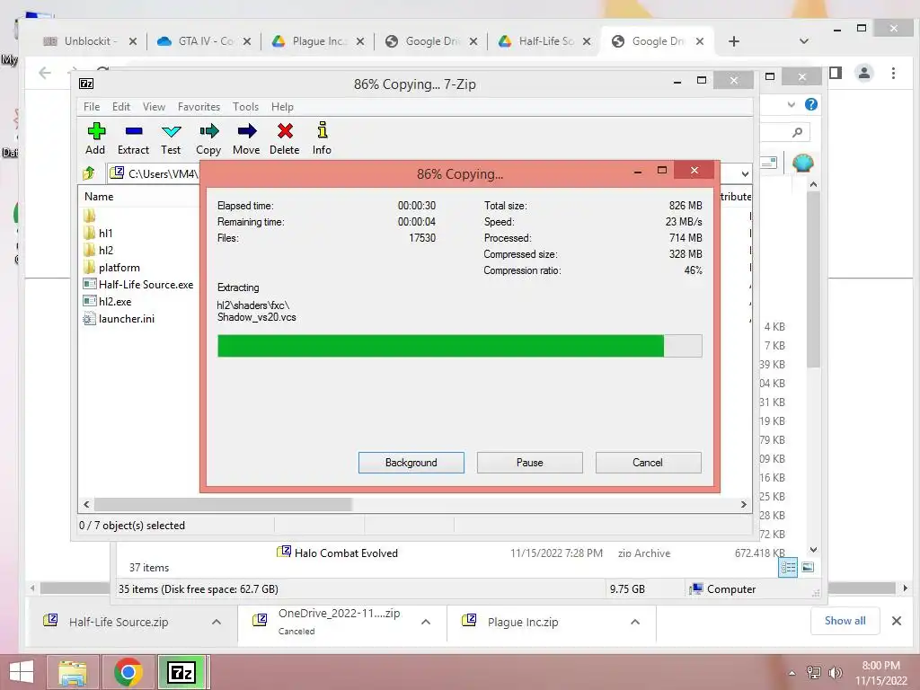The width and height of the screenshot is (920, 690).
Task: Click the up-folder arrow icon in 7-Zip
Action: point(89,173)
